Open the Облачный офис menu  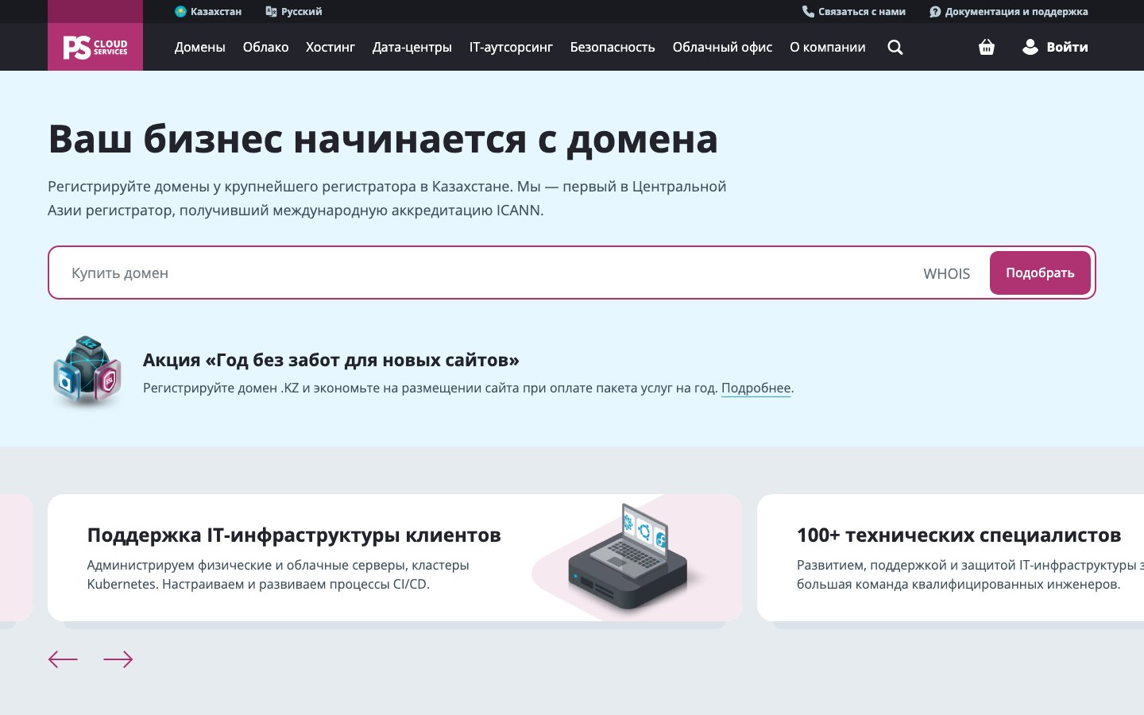(x=722, y=47)
